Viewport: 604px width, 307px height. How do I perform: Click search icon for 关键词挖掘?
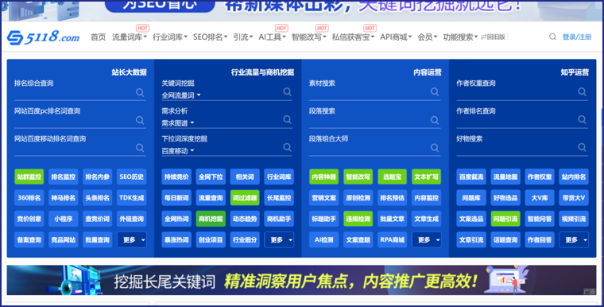tap(288, 91)
